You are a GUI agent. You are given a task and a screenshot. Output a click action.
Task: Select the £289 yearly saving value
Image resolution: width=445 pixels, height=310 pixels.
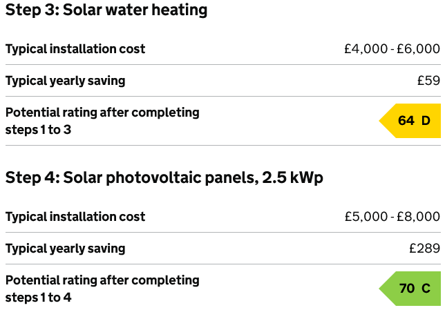[x=425, y=249]
